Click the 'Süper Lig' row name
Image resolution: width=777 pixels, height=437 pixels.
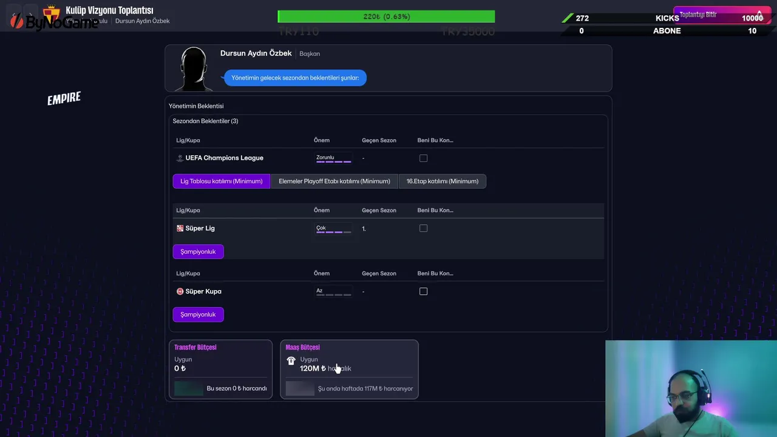(200, 228)
